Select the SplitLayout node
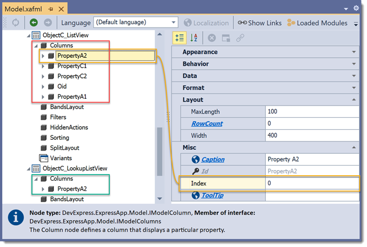The image size is (367, 247). [65, 148]
